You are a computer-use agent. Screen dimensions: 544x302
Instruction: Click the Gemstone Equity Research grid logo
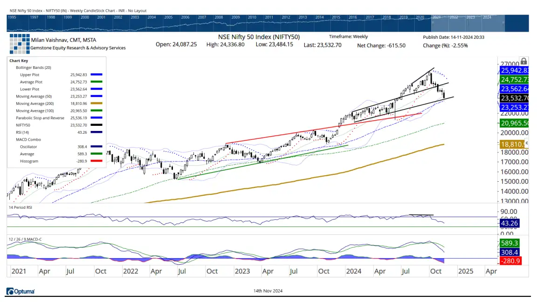tap(20, 44)
